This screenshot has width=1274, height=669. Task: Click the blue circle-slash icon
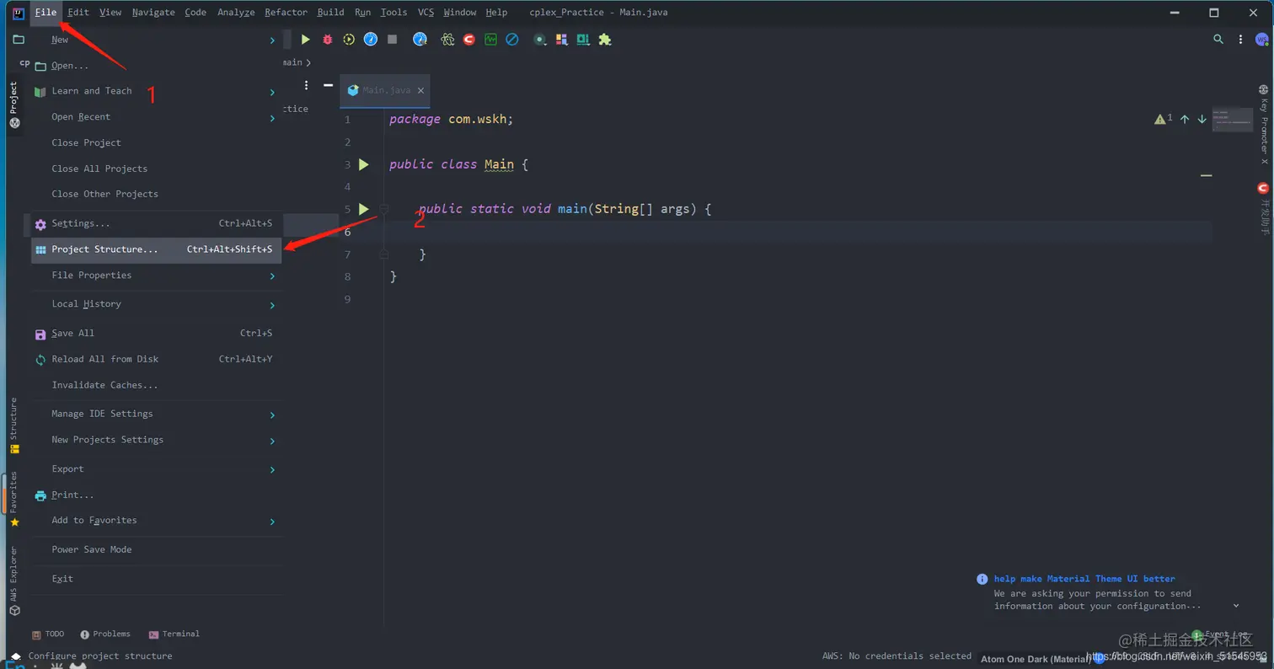[x=512, y=40]
